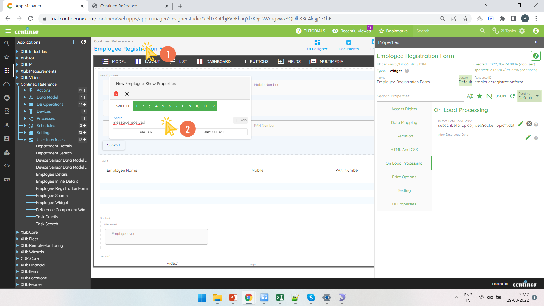Open the Testing section in Properties
The image size is (544, 306).
(404, 190)
